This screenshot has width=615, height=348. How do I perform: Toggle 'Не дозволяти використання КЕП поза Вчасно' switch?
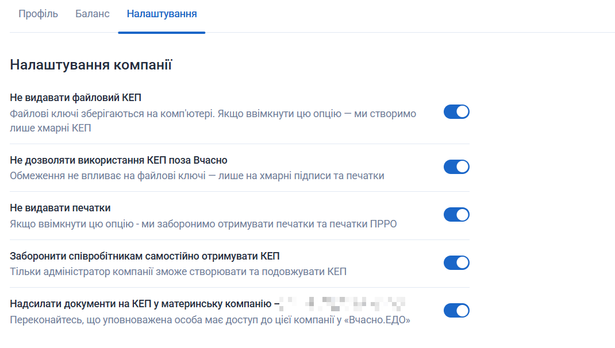pyautogui.click(x=456, y=167)
